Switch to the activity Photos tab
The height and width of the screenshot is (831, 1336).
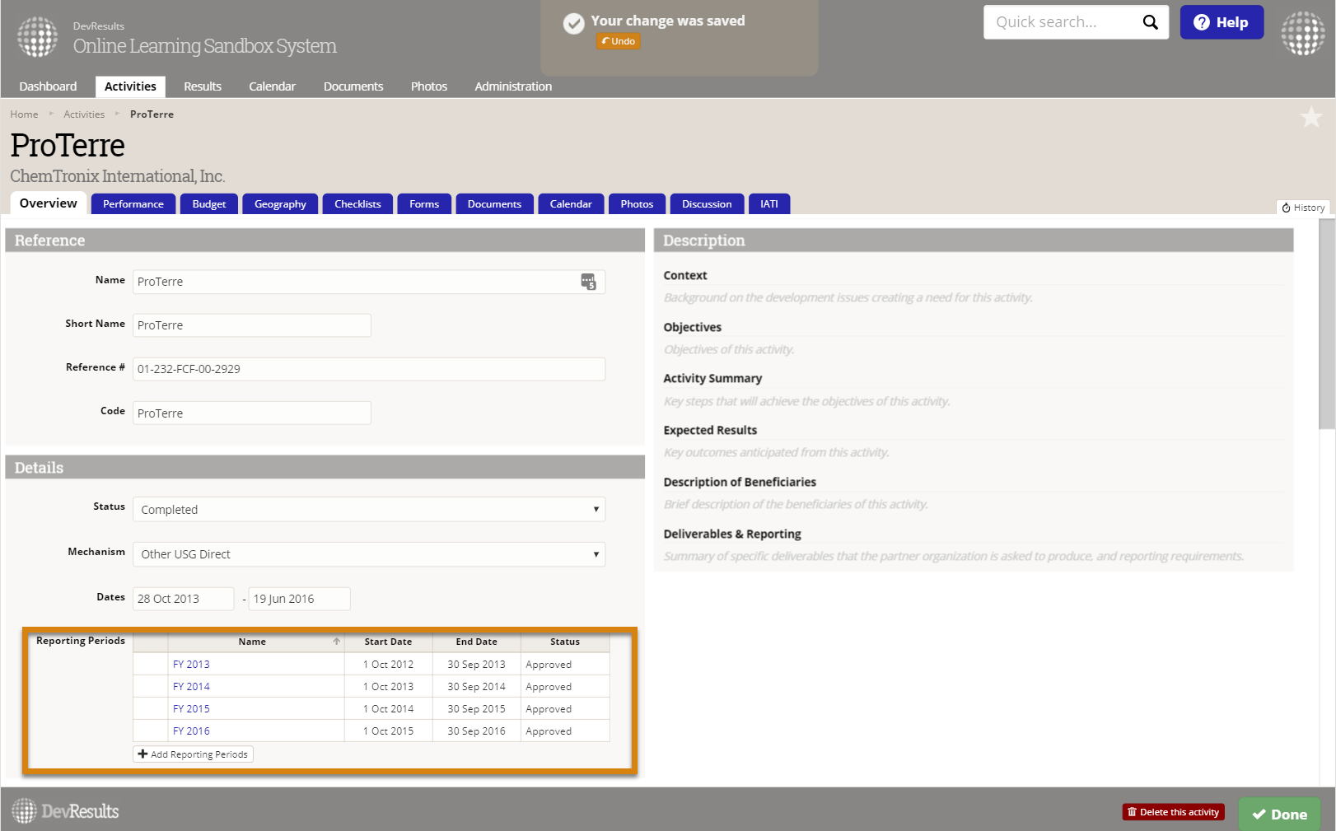[x=637, y=204]
